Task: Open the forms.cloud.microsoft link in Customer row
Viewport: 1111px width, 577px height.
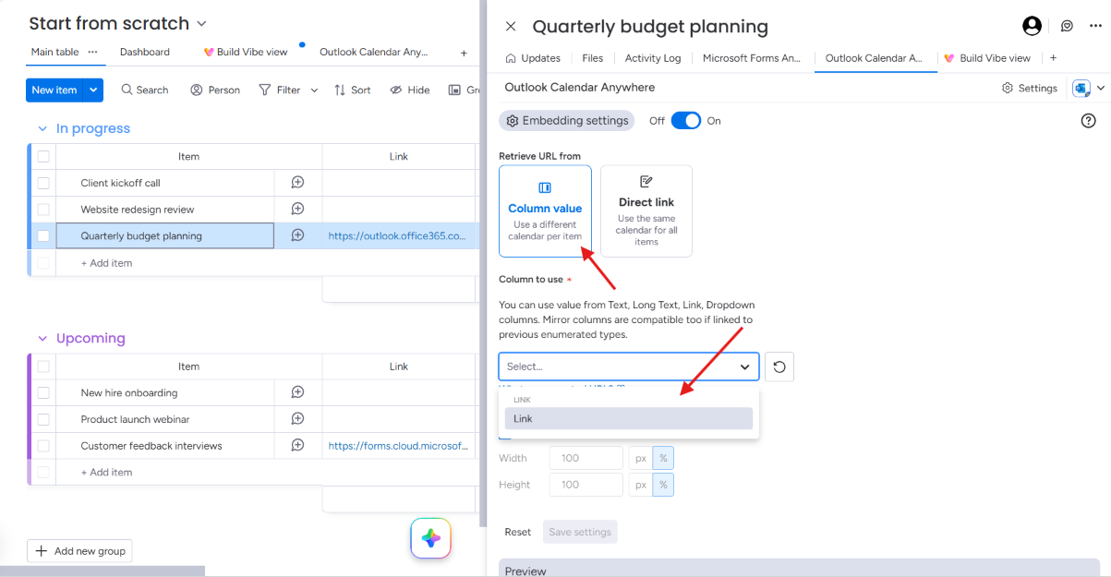Action: coord(399,446)
